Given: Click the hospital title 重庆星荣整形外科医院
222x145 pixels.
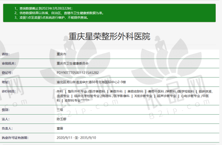Looking at the screenshot, I should [x=109, y=36].
